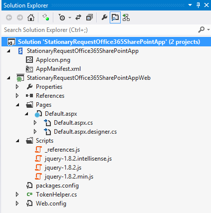Toggle the Preview Selected Items button
The width and height of the screenshot is (211, 213).
pyautogui.click(x=115, y=17)
